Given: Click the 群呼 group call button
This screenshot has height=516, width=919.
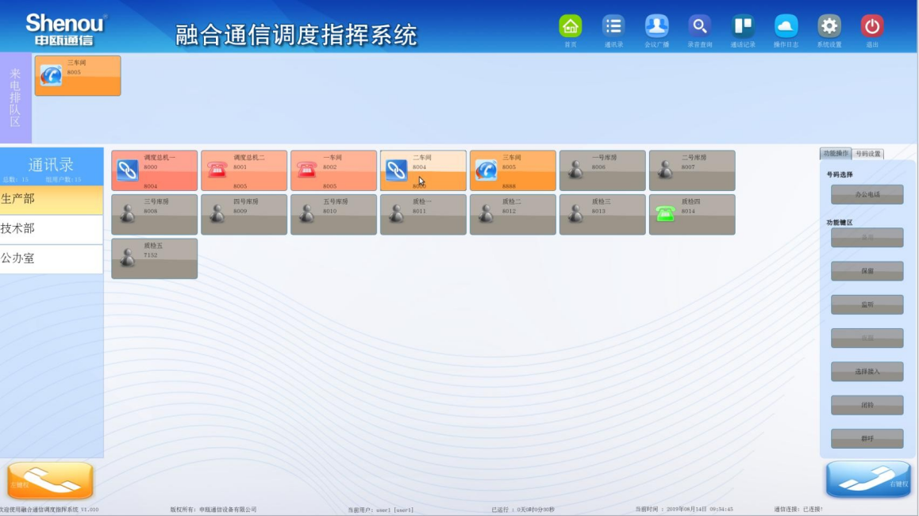Looking at the screenshot, I should tap(867, 438).
